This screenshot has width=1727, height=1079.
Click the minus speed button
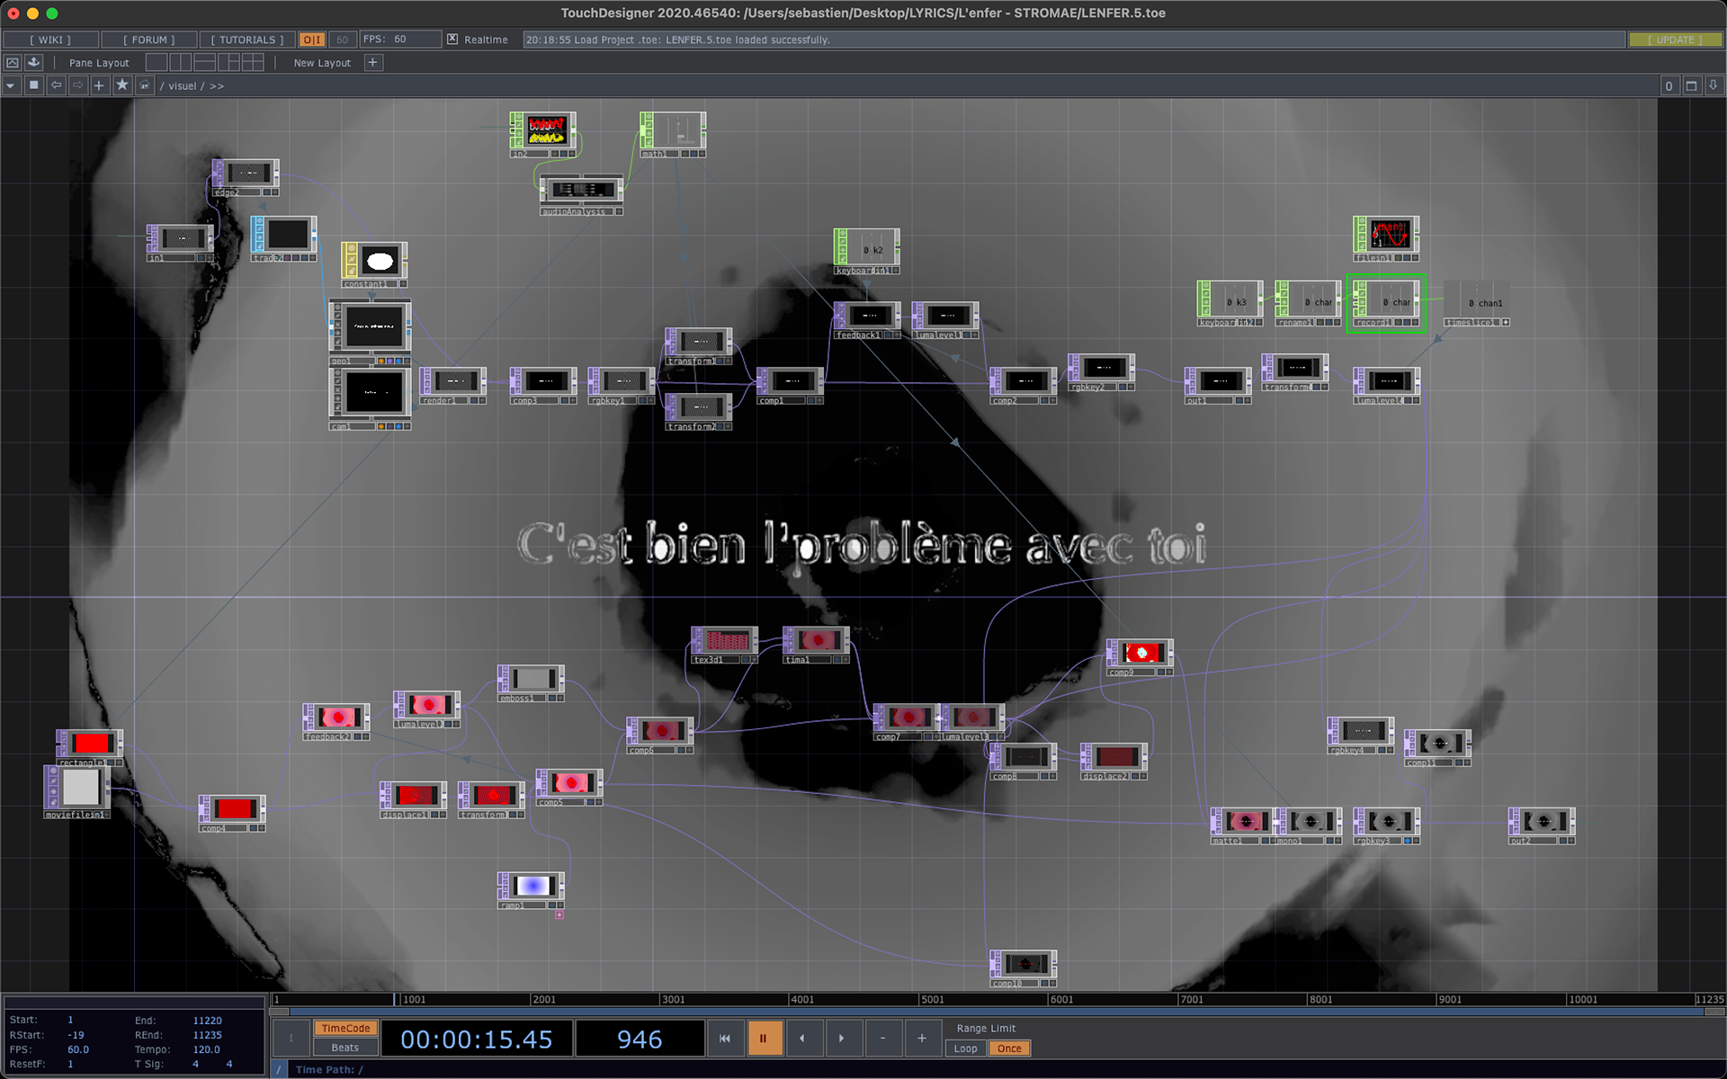point(882,1039)
